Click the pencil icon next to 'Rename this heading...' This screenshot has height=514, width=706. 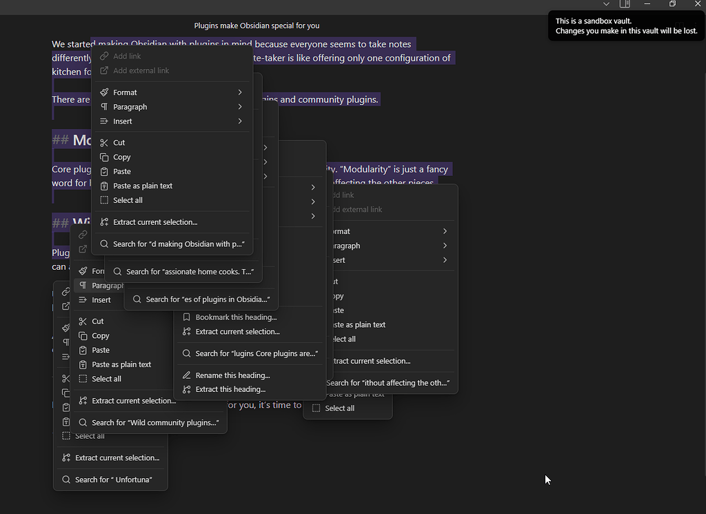point(187,375)
